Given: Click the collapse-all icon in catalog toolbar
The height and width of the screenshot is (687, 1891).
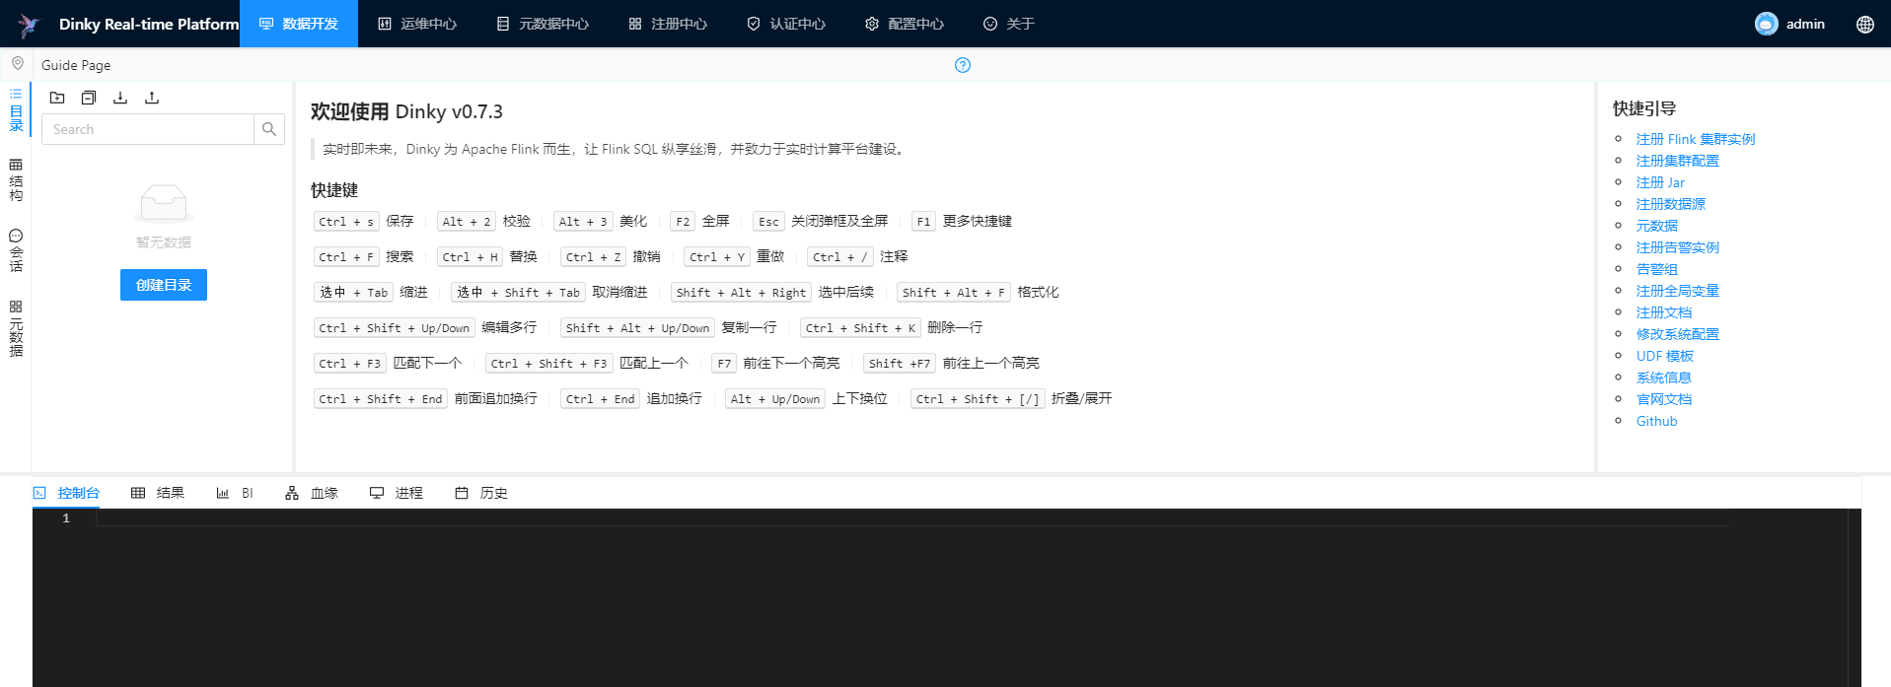Looking at the screenshot, I should click(89, 98).
